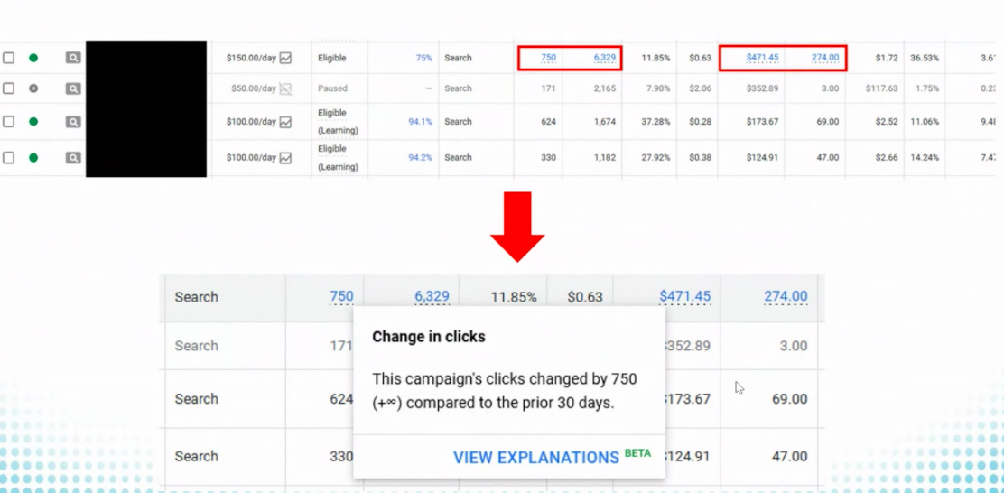Open the budget chart icon beside $150.00/day
Image resolution: width=1004 pixels, height=493 pixels.
pos(285,58)
